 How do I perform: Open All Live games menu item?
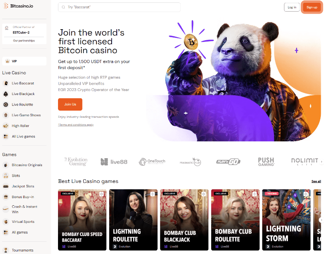[x=23, y=137]
